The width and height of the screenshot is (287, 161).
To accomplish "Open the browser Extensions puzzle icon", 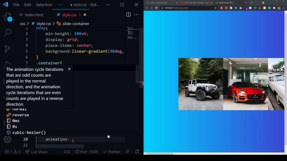I will pos(274,8).
